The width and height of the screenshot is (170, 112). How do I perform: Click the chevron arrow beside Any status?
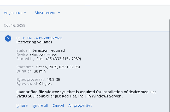pos(25,12)
